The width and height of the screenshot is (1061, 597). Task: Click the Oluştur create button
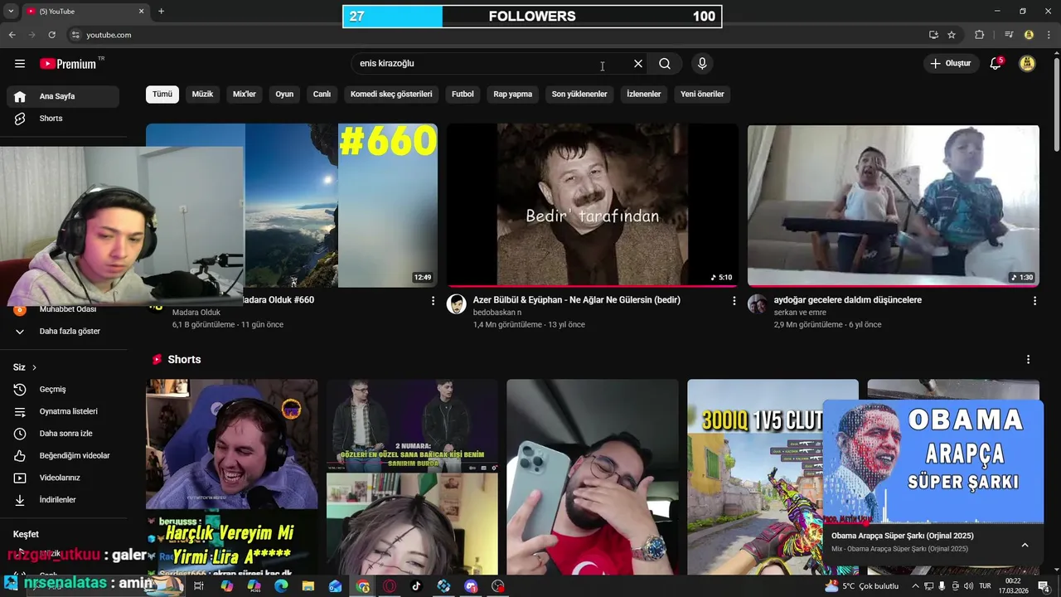tap(950, 64)
